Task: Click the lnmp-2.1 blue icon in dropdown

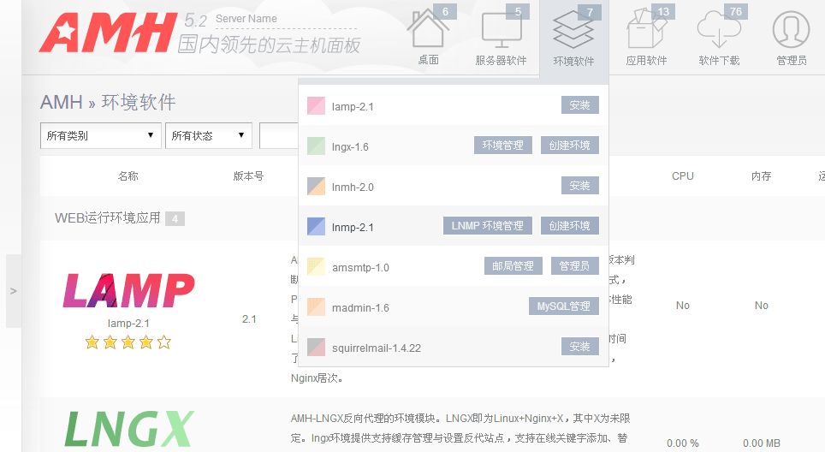Action: click(x=316, y=227)
